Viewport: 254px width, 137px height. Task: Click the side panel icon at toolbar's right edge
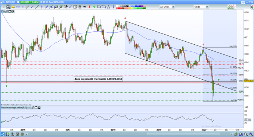[x=252, y=7]
